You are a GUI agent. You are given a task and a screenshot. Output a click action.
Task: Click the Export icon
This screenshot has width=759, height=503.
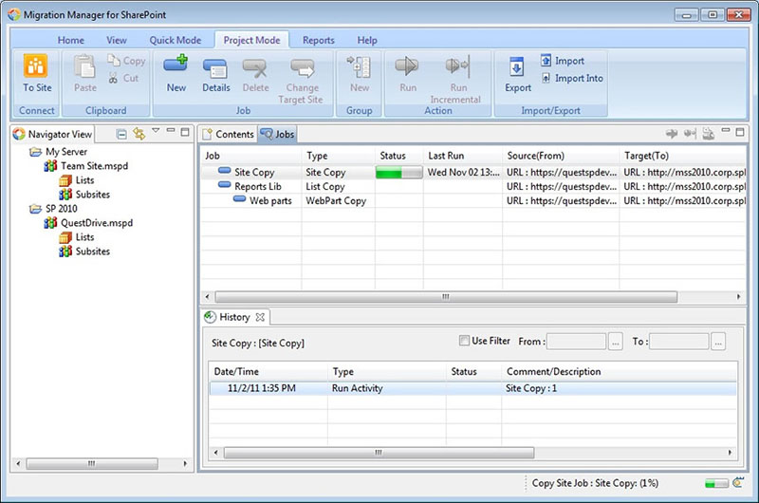pyautogui.click(x=516, y=66)
